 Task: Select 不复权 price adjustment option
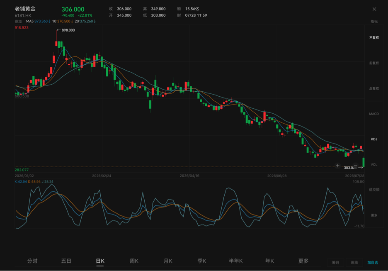click(374, 38)
